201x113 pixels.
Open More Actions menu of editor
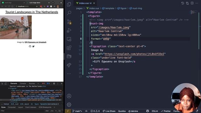click(x=197, y=3)
